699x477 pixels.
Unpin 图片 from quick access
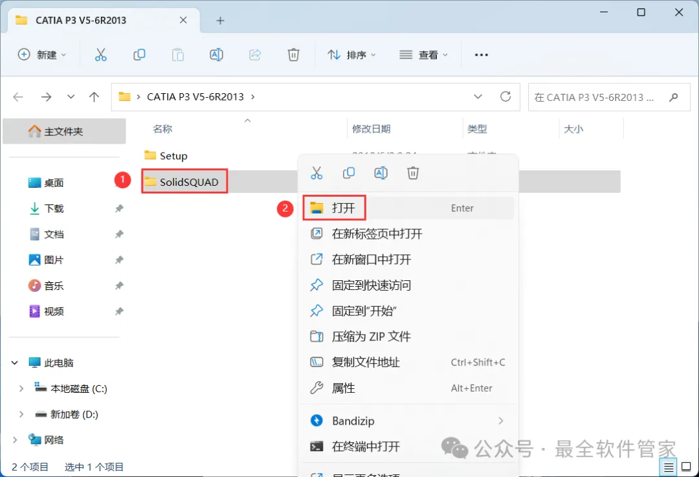point(119,260)
